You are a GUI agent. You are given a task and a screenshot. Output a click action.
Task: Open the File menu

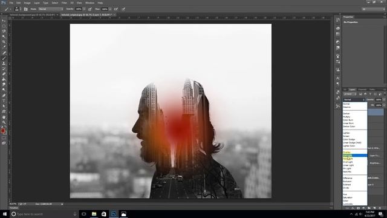[11, 2]
